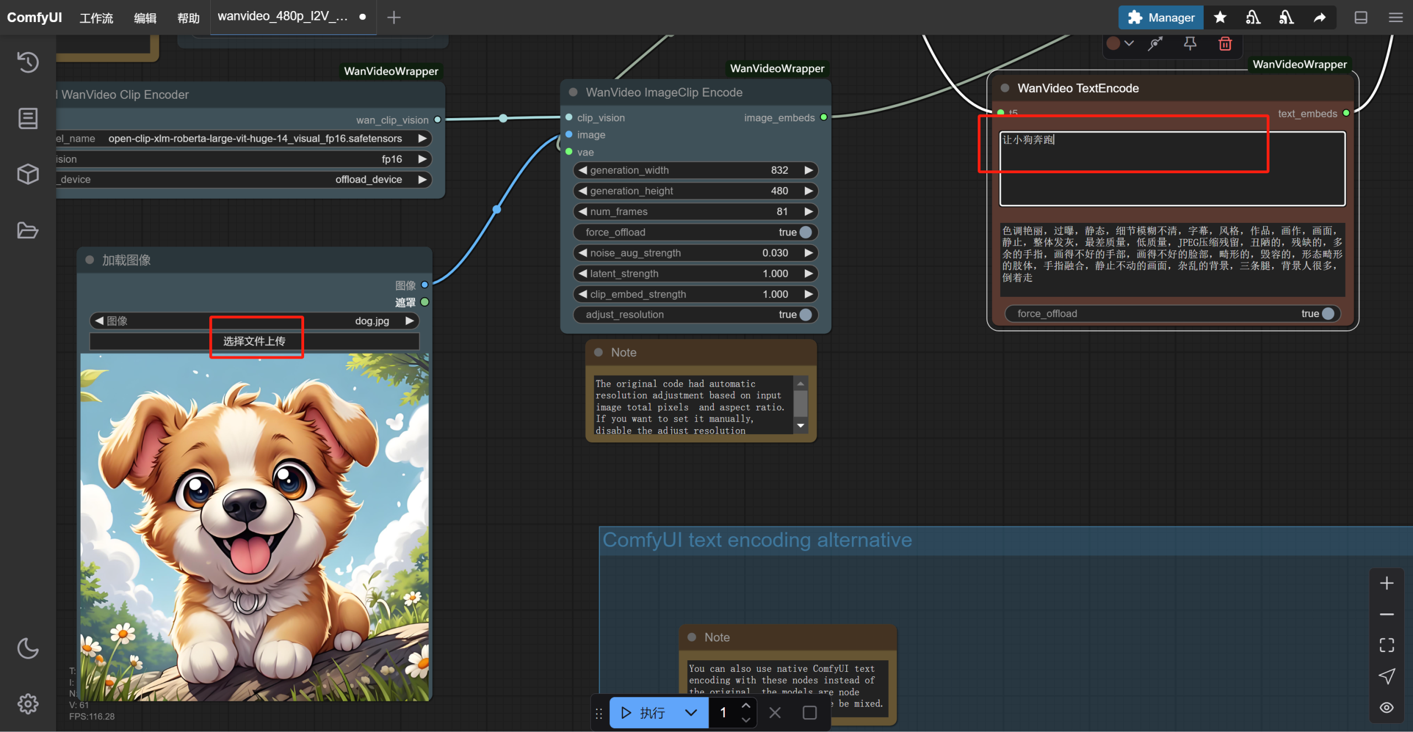Open the model library cube icon
The width and height of the screenshot is (1413, 732).
coord(28,174)
